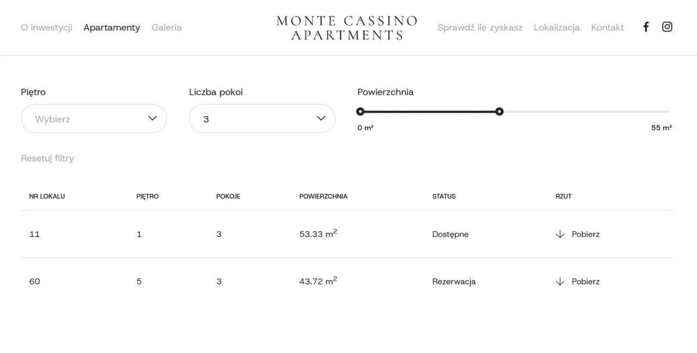The image size is (697, 353).
Task: Open Sprawdź ile zyskasz page
Action: pyautogui.click(x=480, y=27)
